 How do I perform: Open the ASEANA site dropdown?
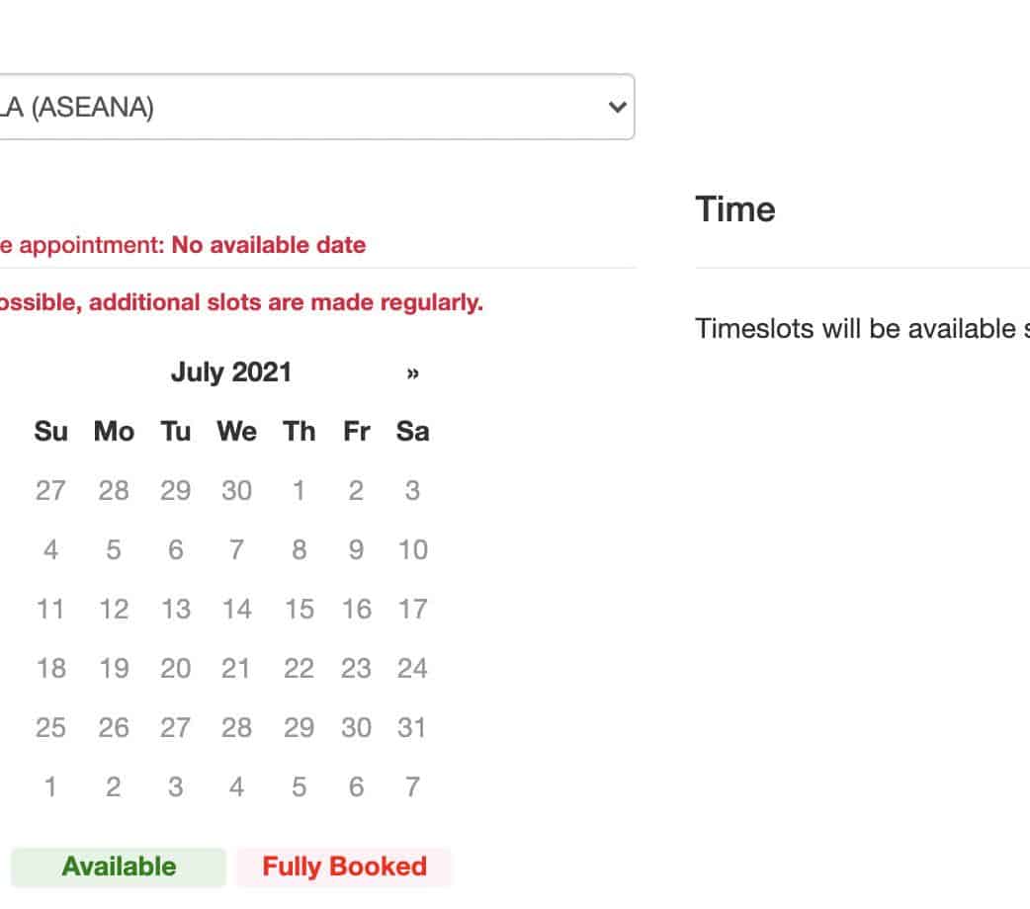pyautogui.click(x=316, y=107)
